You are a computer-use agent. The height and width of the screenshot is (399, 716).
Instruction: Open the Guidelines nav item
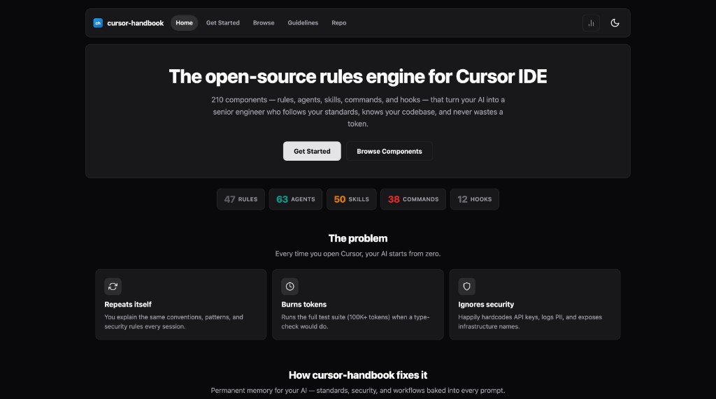pos(303,23)
